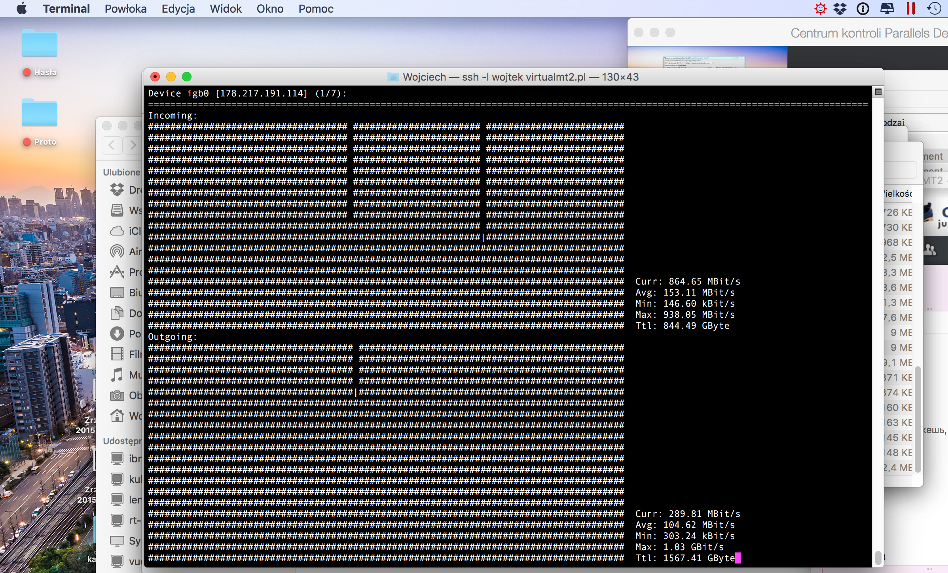
Task: Click the "Outgoing:" label in the terminal
Action: click(x=173, y=337)
